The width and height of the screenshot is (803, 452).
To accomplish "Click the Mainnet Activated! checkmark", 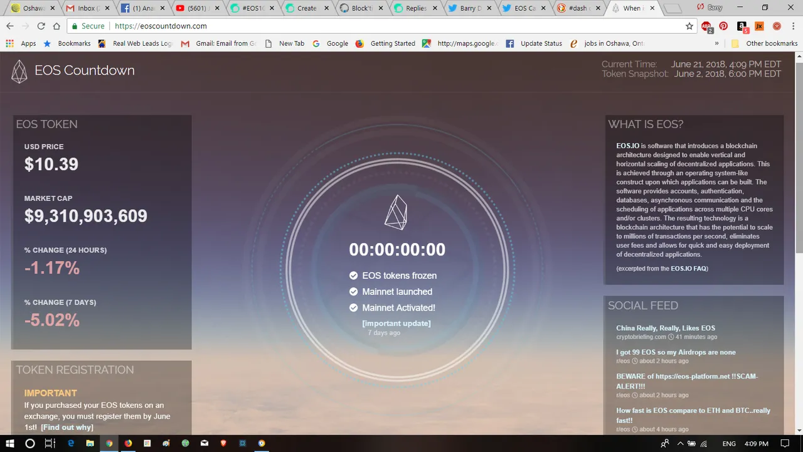I will point(353,308).
